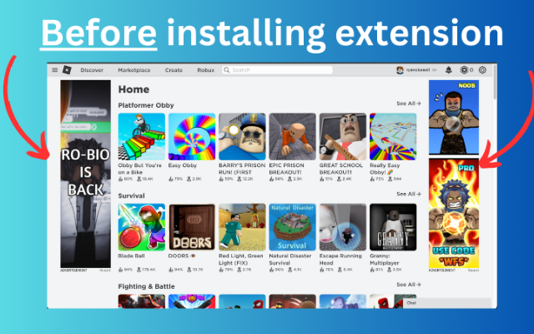
Task: Click the RO-BIO IS BACK advertisement
Action: [85, 174]
